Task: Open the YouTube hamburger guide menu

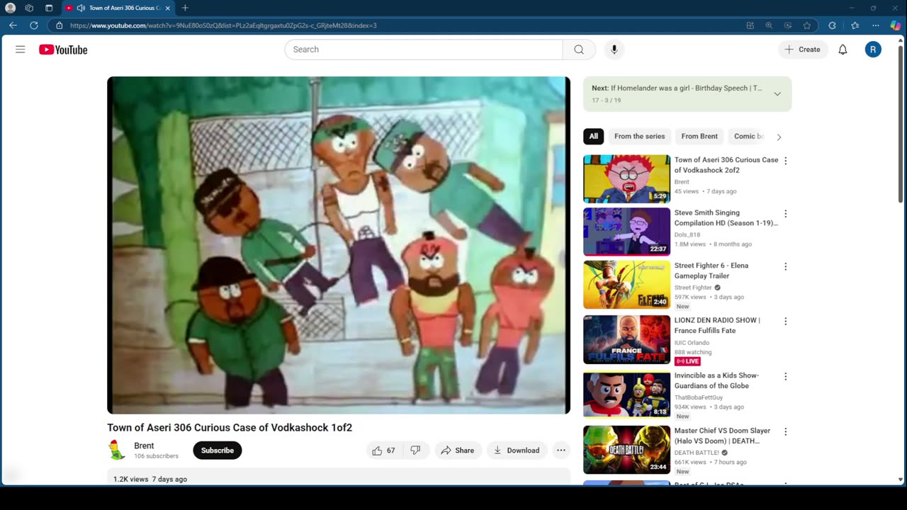Action: (x=20, y=50)
